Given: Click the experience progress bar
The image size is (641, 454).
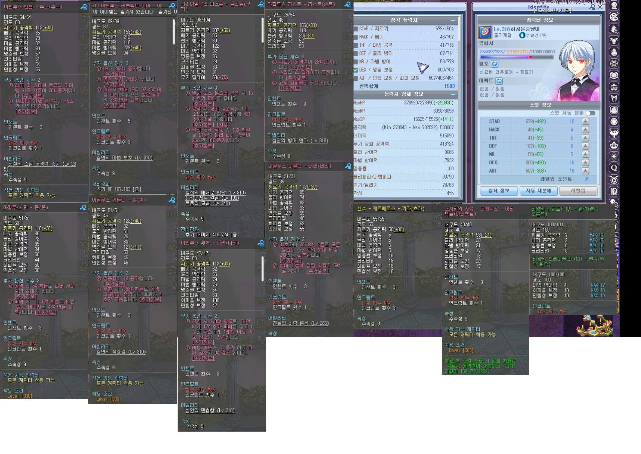Looking at the screenshot, I should click(x=516, y=57).
